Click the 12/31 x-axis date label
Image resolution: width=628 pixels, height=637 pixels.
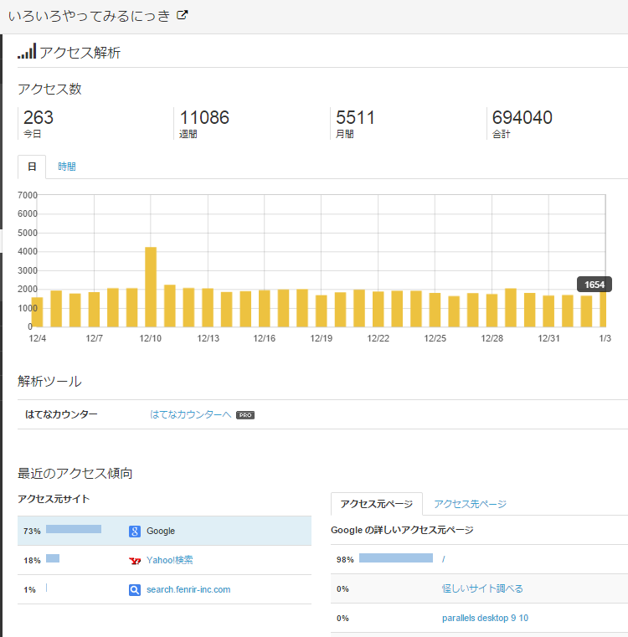coord(548,338)
